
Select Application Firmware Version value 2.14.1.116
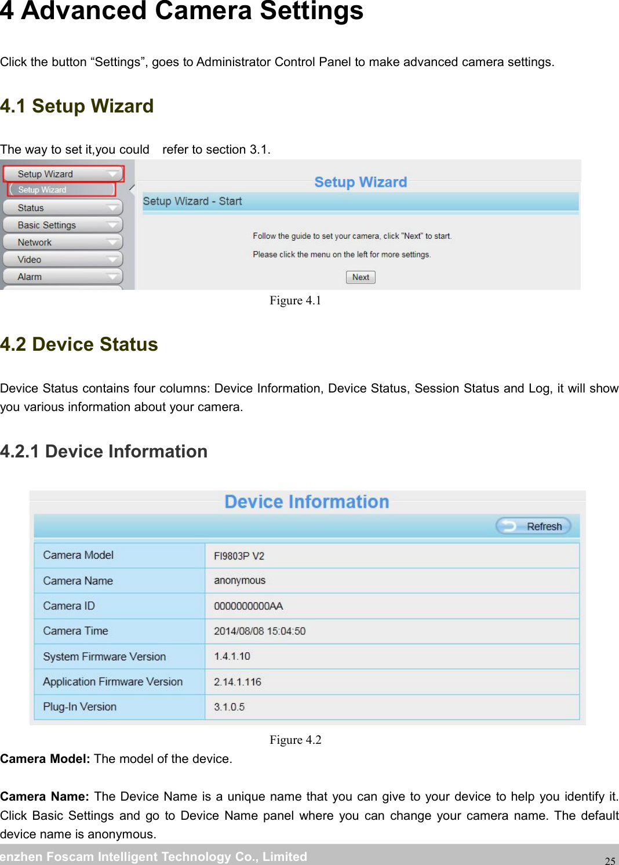[x=238, y=682]
